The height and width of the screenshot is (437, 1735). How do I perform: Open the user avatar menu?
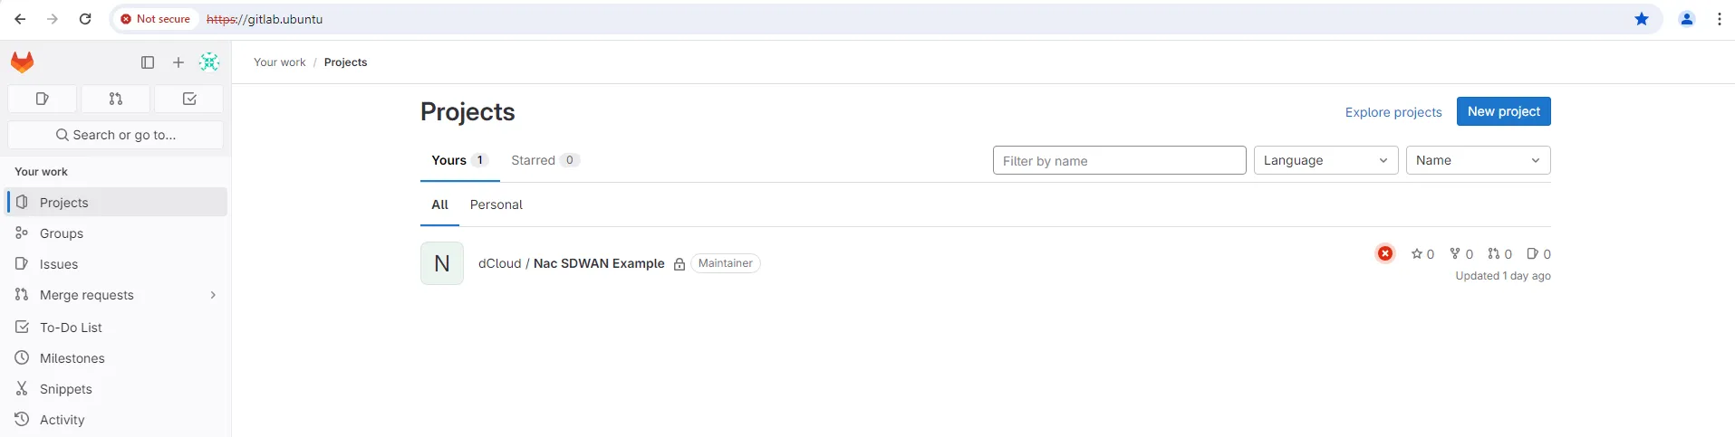pos(209,62)
